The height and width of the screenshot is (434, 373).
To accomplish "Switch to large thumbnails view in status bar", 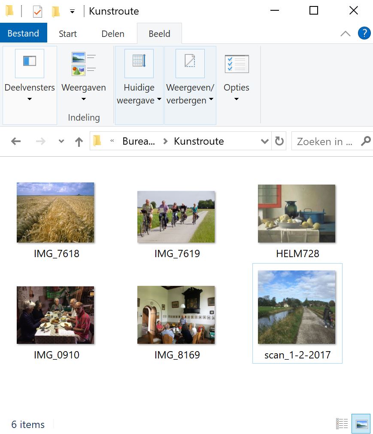I will pos(361,423).
